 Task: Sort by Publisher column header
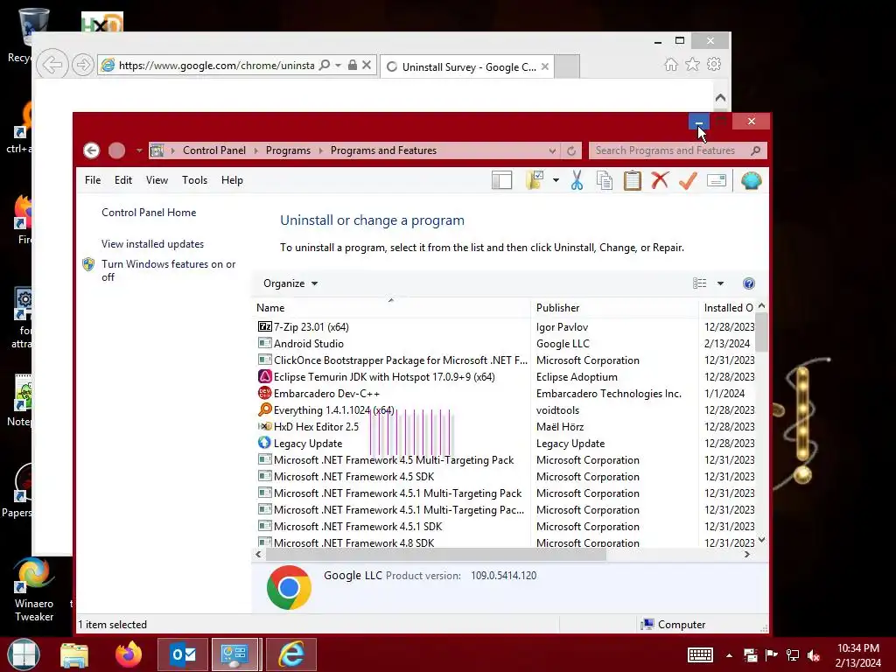pyautogui.click(x=614, y=308)
